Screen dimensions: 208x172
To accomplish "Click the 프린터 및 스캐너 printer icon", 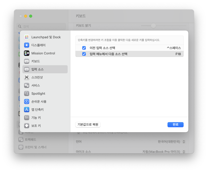I will pos(21,147).
